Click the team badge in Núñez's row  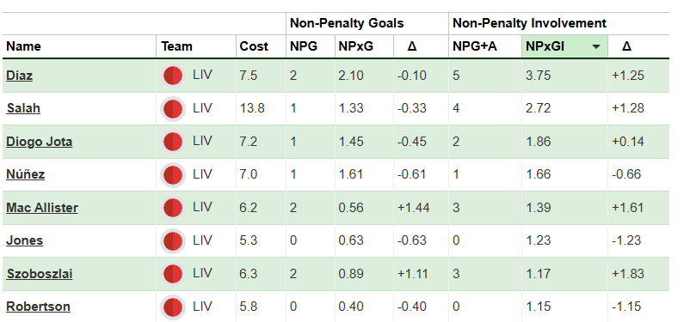172,175
